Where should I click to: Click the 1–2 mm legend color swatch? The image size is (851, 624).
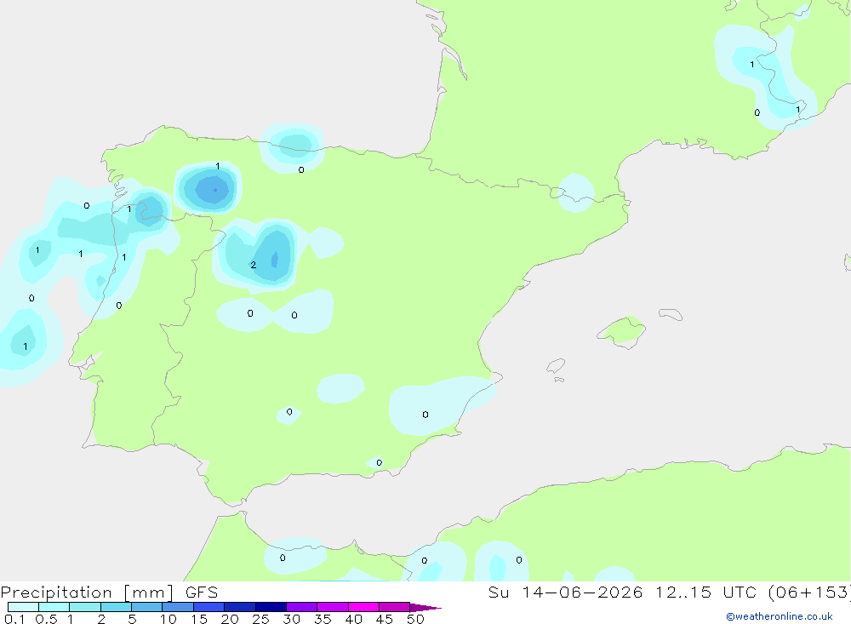(x=84, y=607)
